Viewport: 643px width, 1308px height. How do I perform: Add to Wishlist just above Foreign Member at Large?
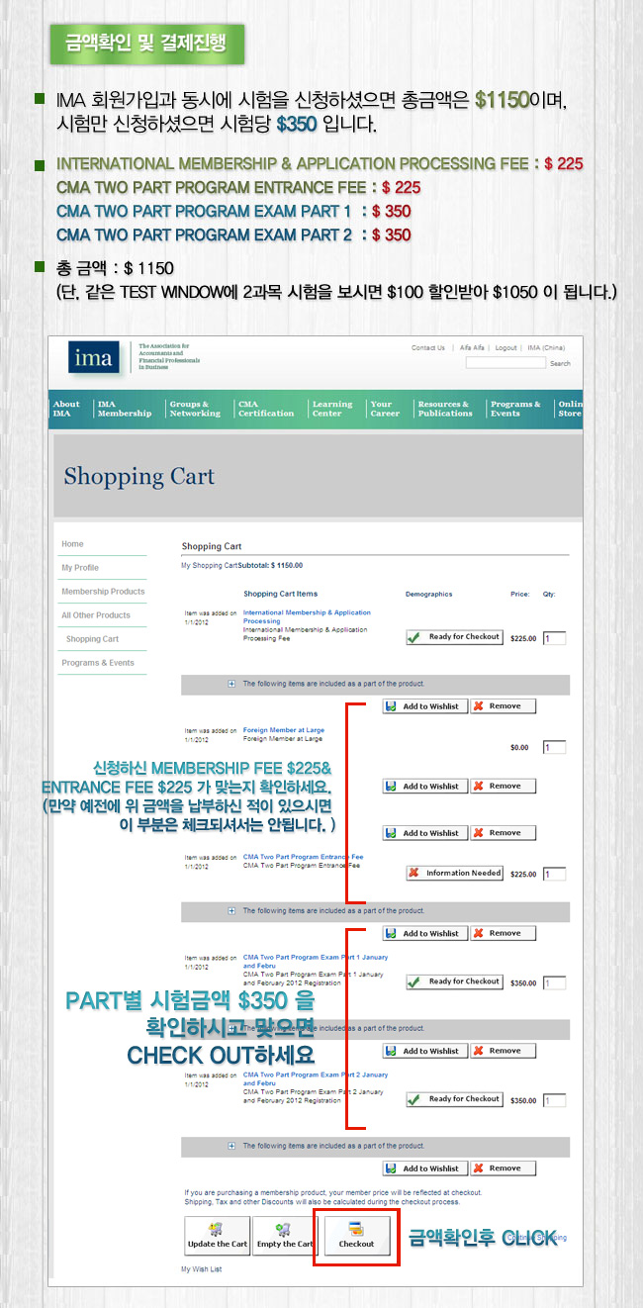tap(424, 706)
